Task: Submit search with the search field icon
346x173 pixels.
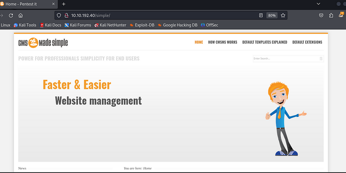Action: click(x=321, y=58)
